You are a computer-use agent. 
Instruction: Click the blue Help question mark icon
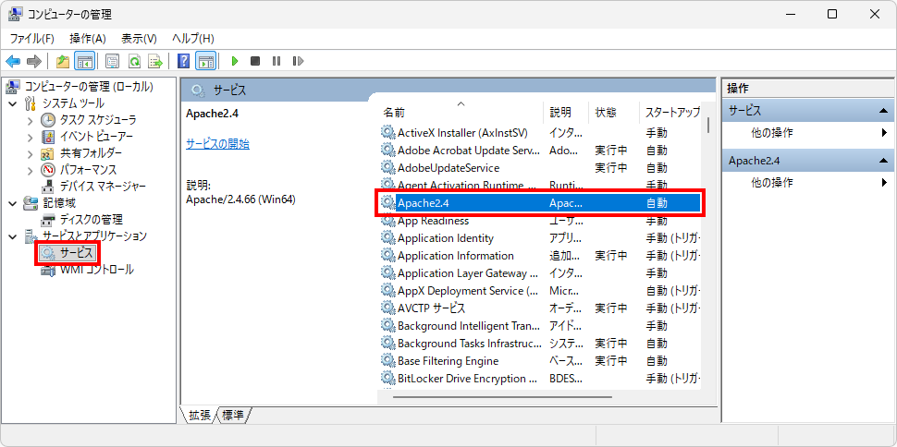[x=184, y=61]
